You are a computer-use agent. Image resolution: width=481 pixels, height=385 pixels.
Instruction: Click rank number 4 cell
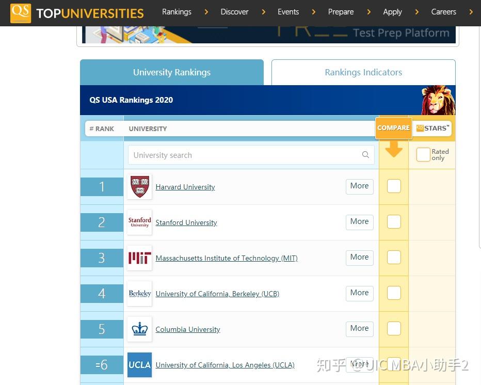pos(102,293)
